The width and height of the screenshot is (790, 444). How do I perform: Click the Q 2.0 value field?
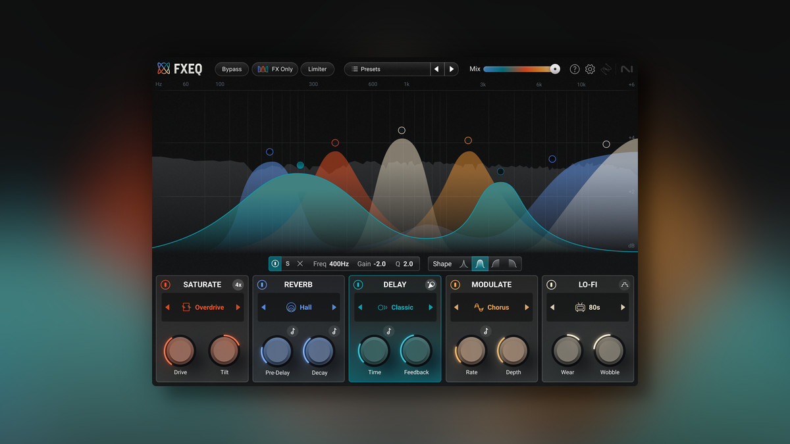point(404,264)
